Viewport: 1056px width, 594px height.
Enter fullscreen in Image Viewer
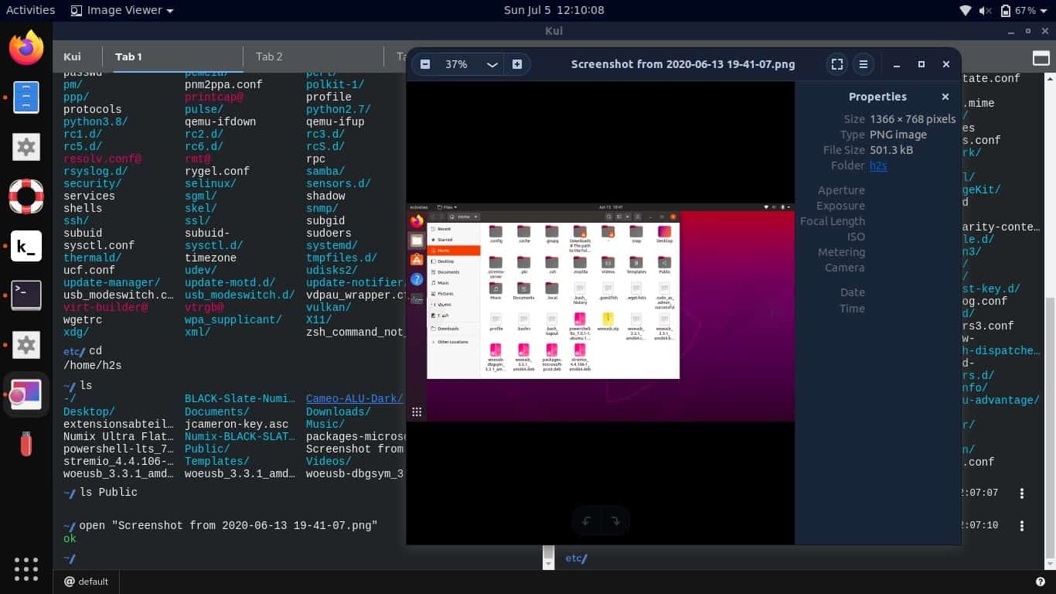point(837,64)
